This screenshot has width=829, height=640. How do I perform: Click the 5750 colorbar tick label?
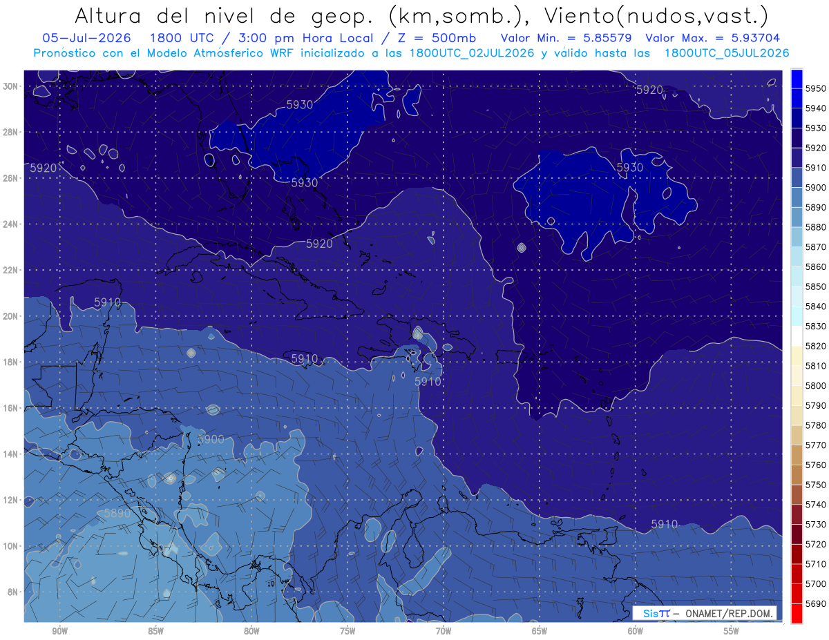815,485
